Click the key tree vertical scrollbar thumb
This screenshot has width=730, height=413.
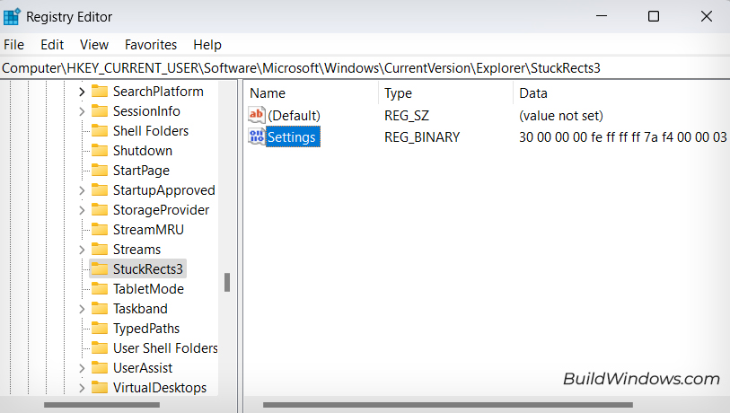[x=227, y=282]
